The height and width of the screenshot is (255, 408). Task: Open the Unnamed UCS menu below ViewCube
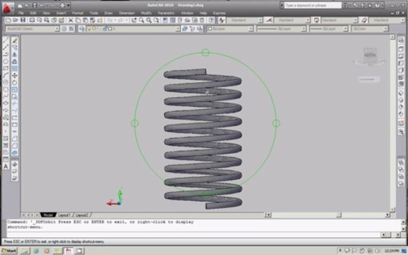369,79
